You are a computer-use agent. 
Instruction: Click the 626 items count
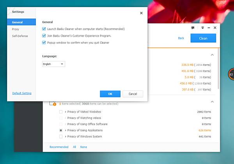pos(205,130)
